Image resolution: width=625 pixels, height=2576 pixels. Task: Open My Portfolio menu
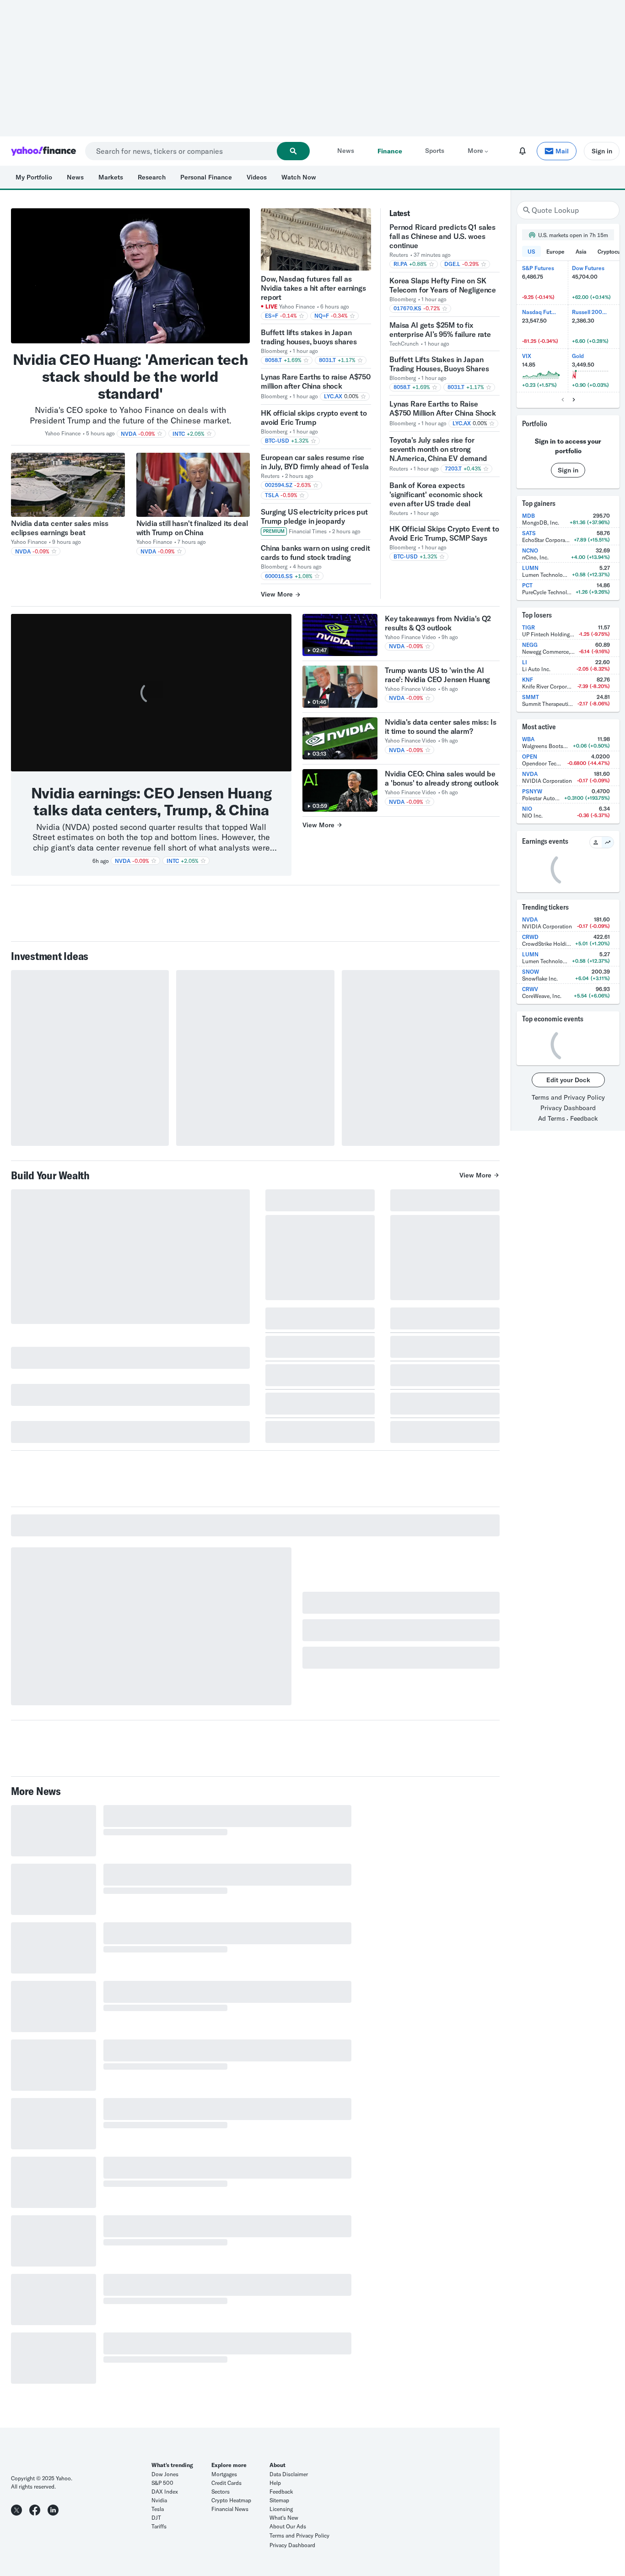click(34, 177)
